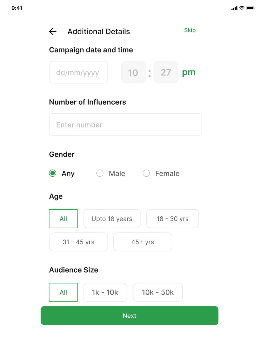This screenshot has height=347, width=260.
Task: Choose the 45+ yrs age option
Action: tap(142, 242)
